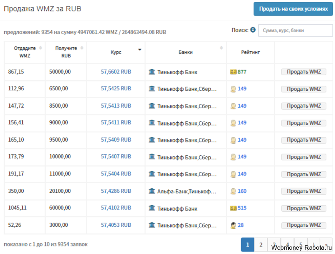
Task: Sort by Получите RUB column arrows
Action: pyautogui.click(x=82, y=48)
